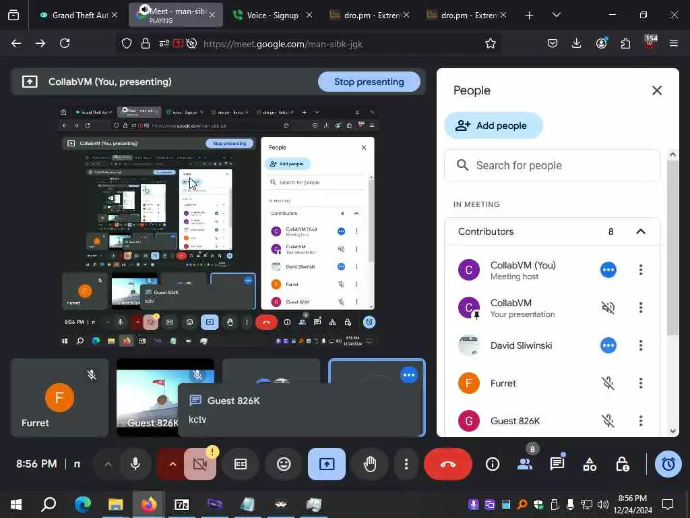Focus the Search for people field
The width and height of the screenshot is (690, 518).
553,165
